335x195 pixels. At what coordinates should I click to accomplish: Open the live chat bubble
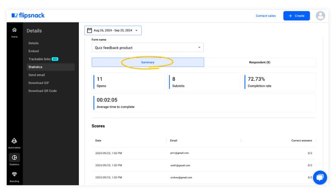(320, 178)
